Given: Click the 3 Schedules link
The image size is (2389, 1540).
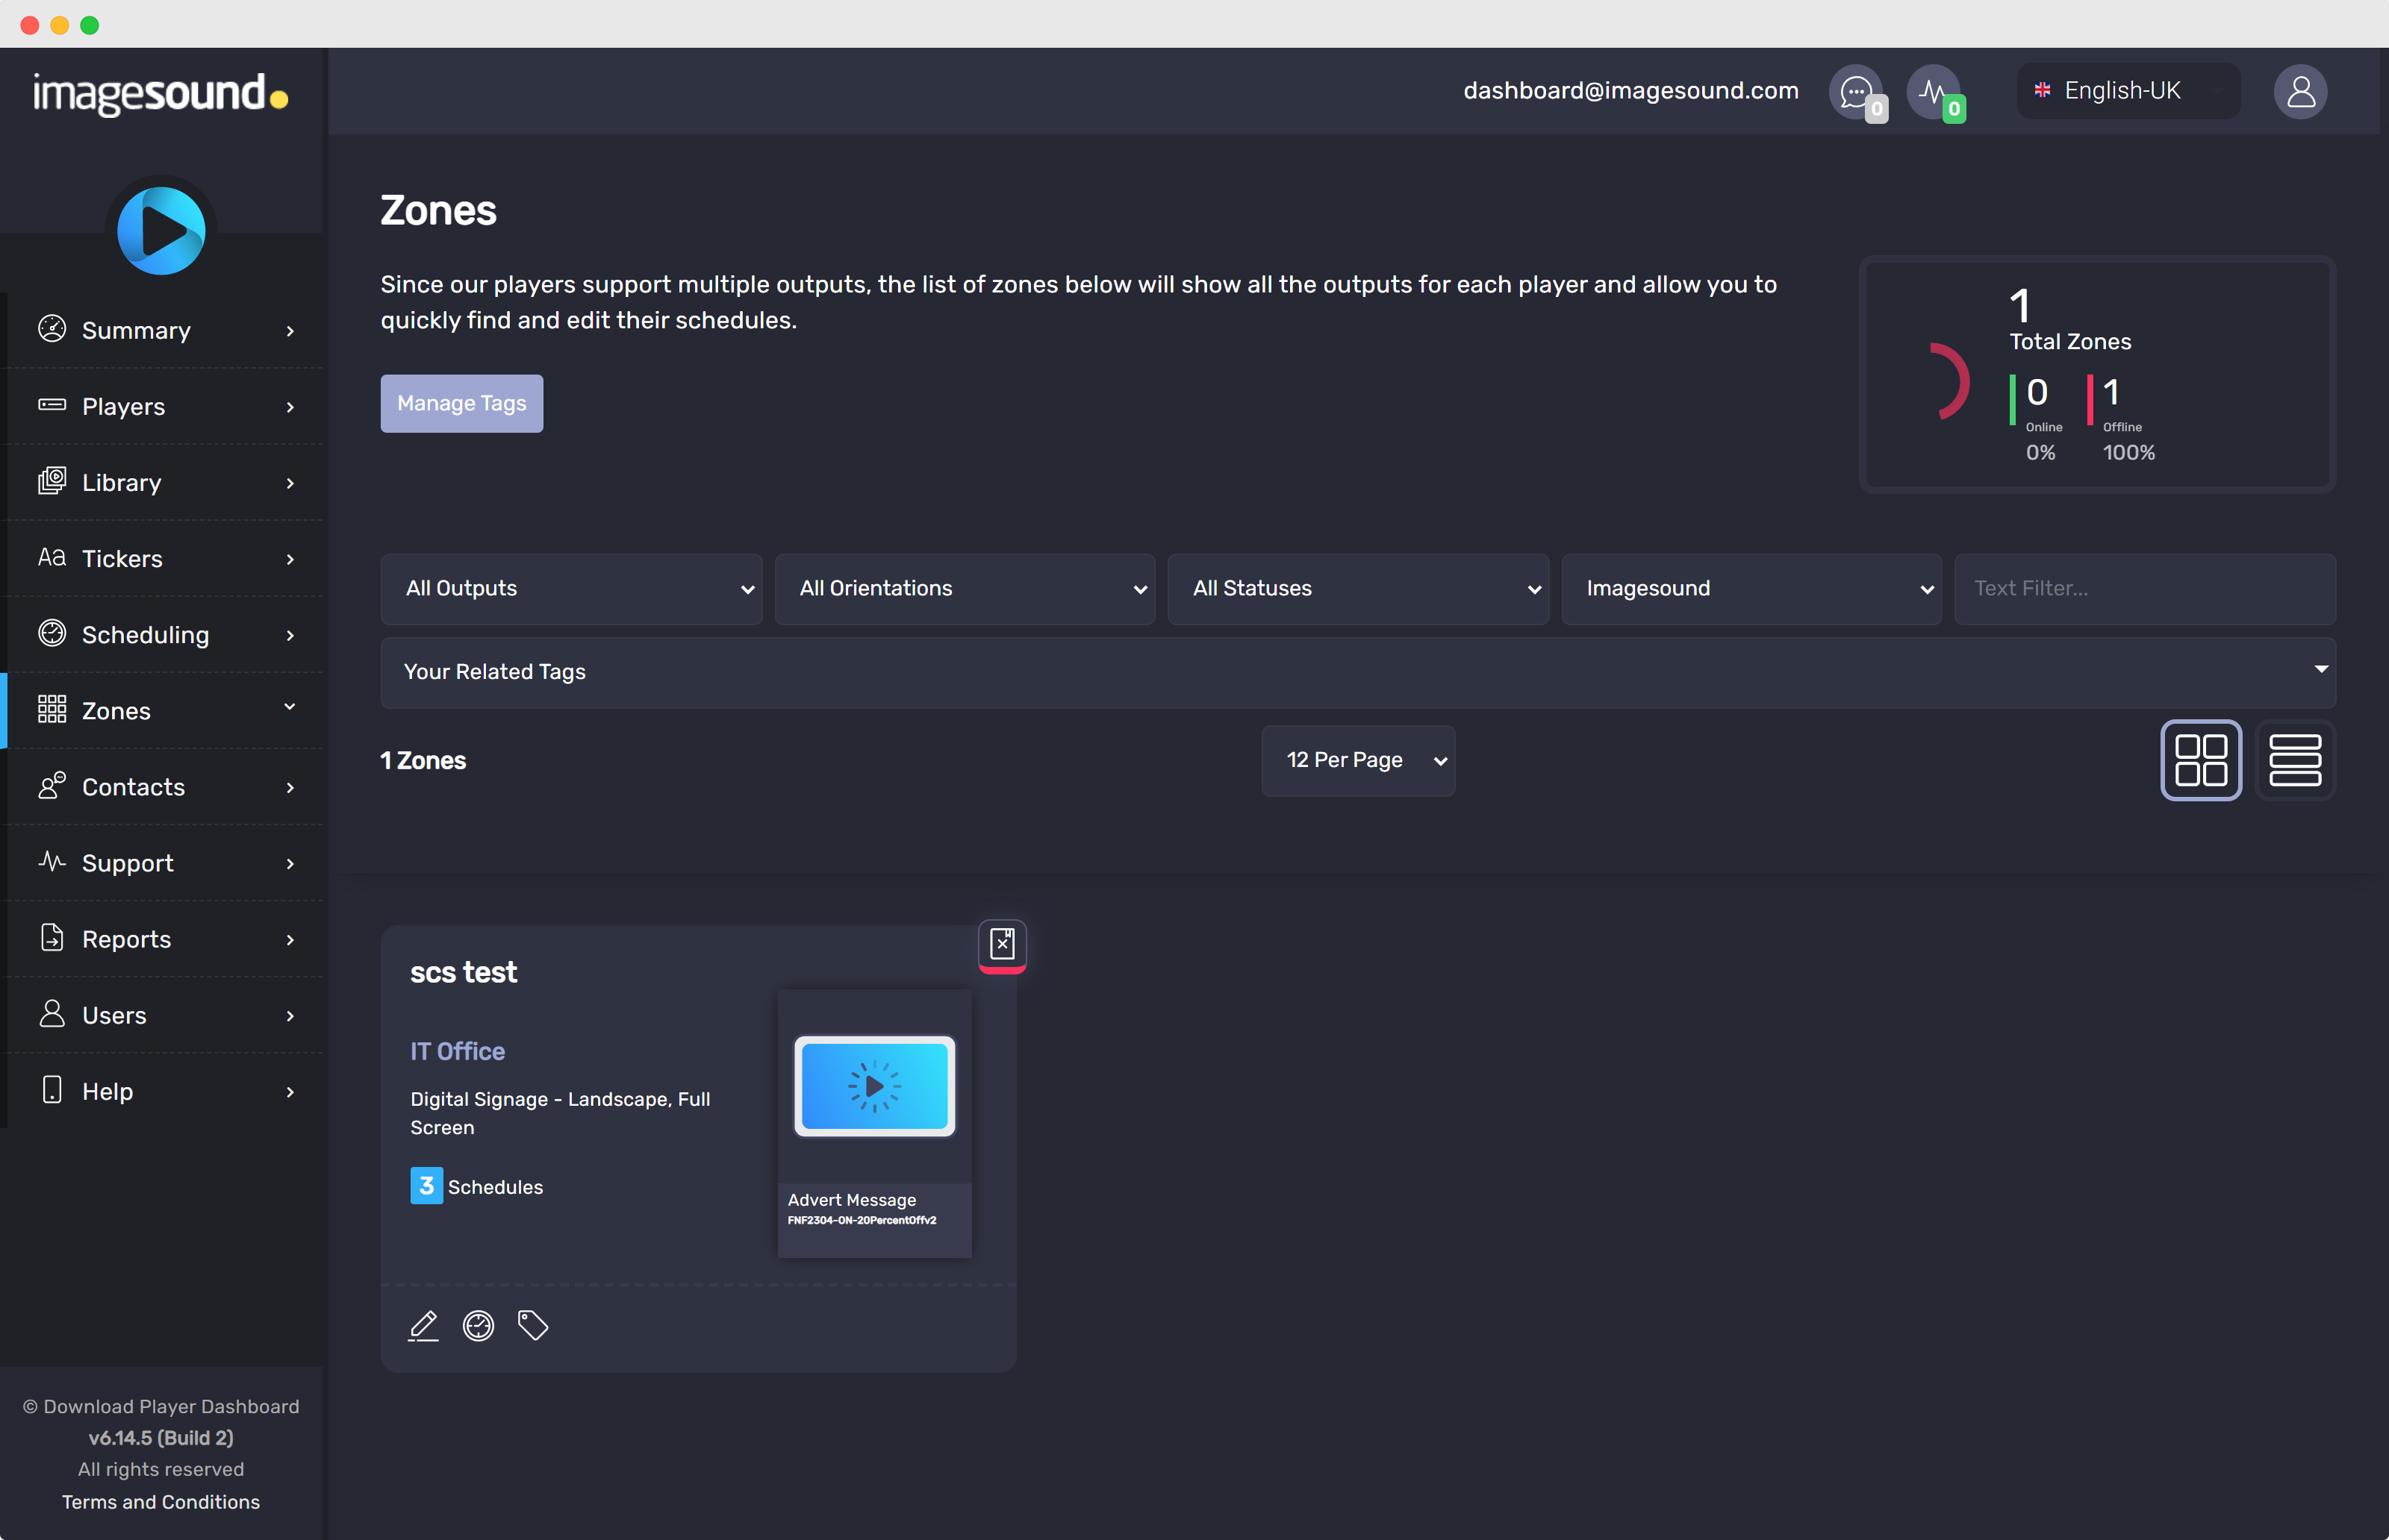Looking at the screenshot, I should pyautogui.click(x=476, y=1186).
